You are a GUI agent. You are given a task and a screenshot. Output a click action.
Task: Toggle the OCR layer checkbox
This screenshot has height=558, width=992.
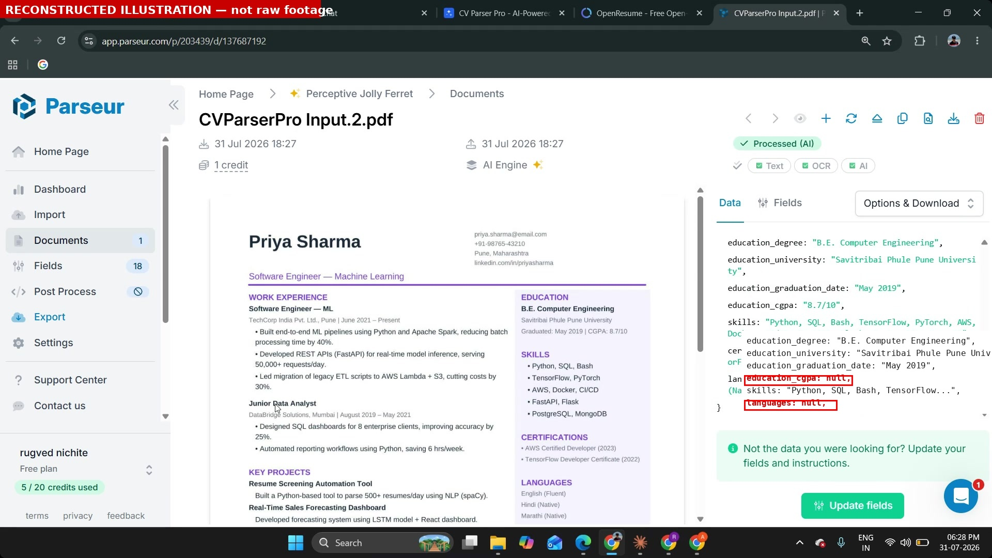pos(816,166)
